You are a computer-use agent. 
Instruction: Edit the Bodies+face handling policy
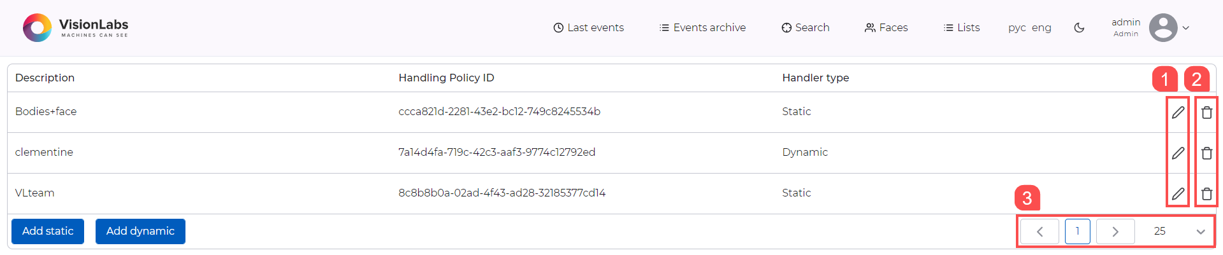tap(1178, 113)
